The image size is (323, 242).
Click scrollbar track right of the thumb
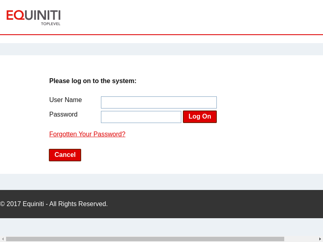(x=301, y=239)
